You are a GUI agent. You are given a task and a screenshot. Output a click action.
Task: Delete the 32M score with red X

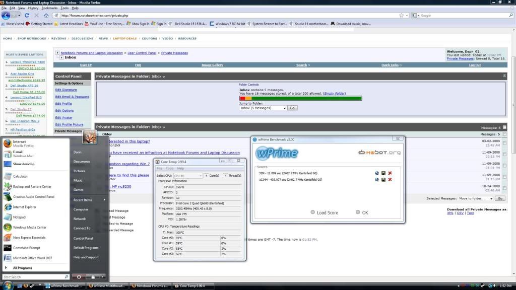(x=390, y=173)
